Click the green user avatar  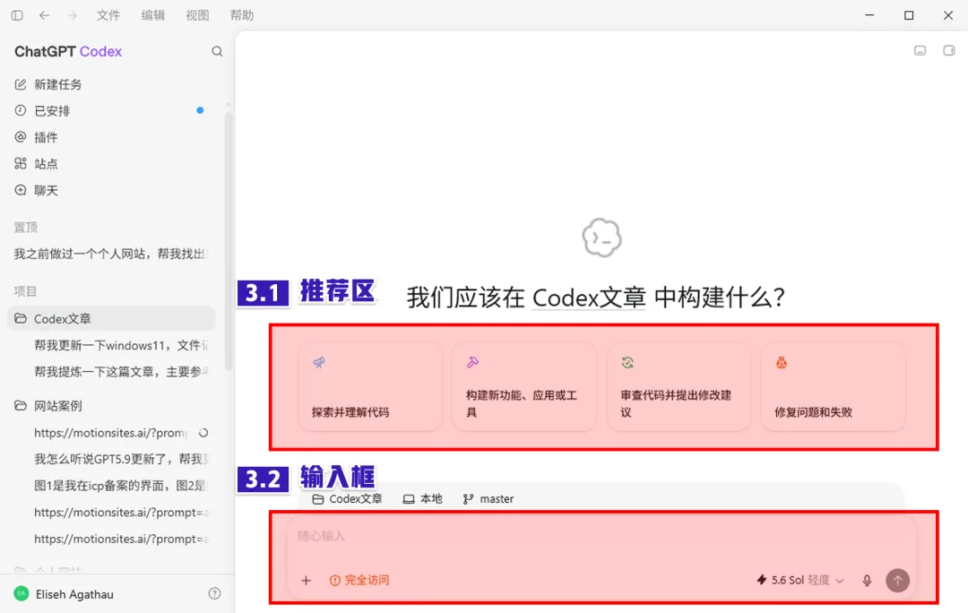click(x=21, y=594)
